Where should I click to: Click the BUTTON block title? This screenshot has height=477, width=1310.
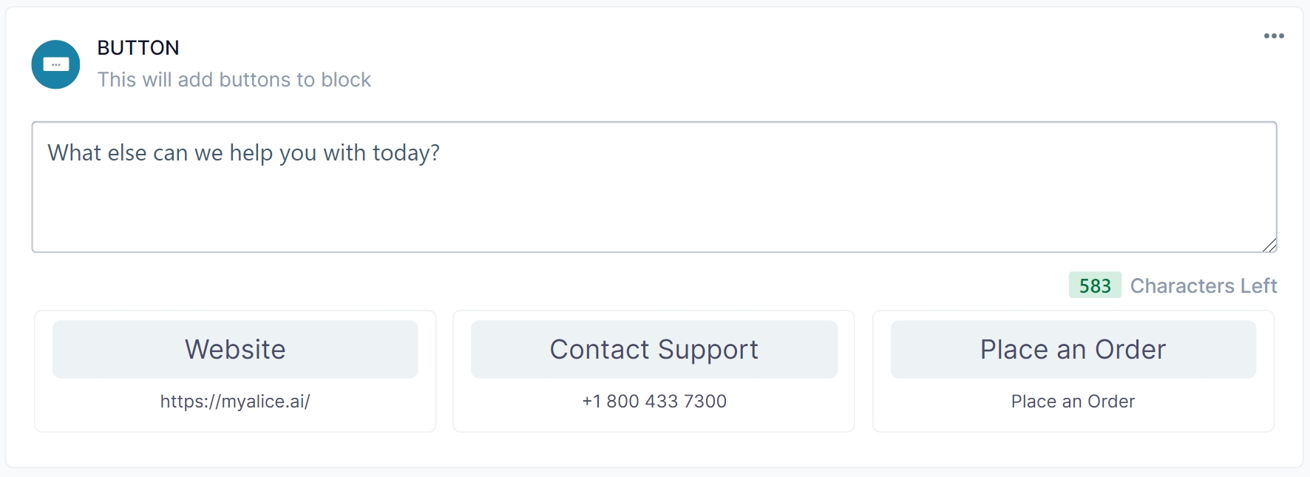click(138, 48)
